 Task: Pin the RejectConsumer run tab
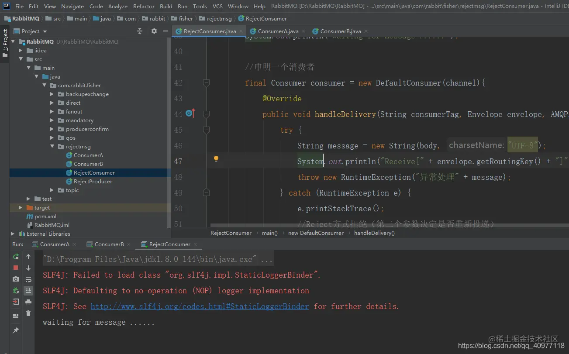tap(16, 330)
